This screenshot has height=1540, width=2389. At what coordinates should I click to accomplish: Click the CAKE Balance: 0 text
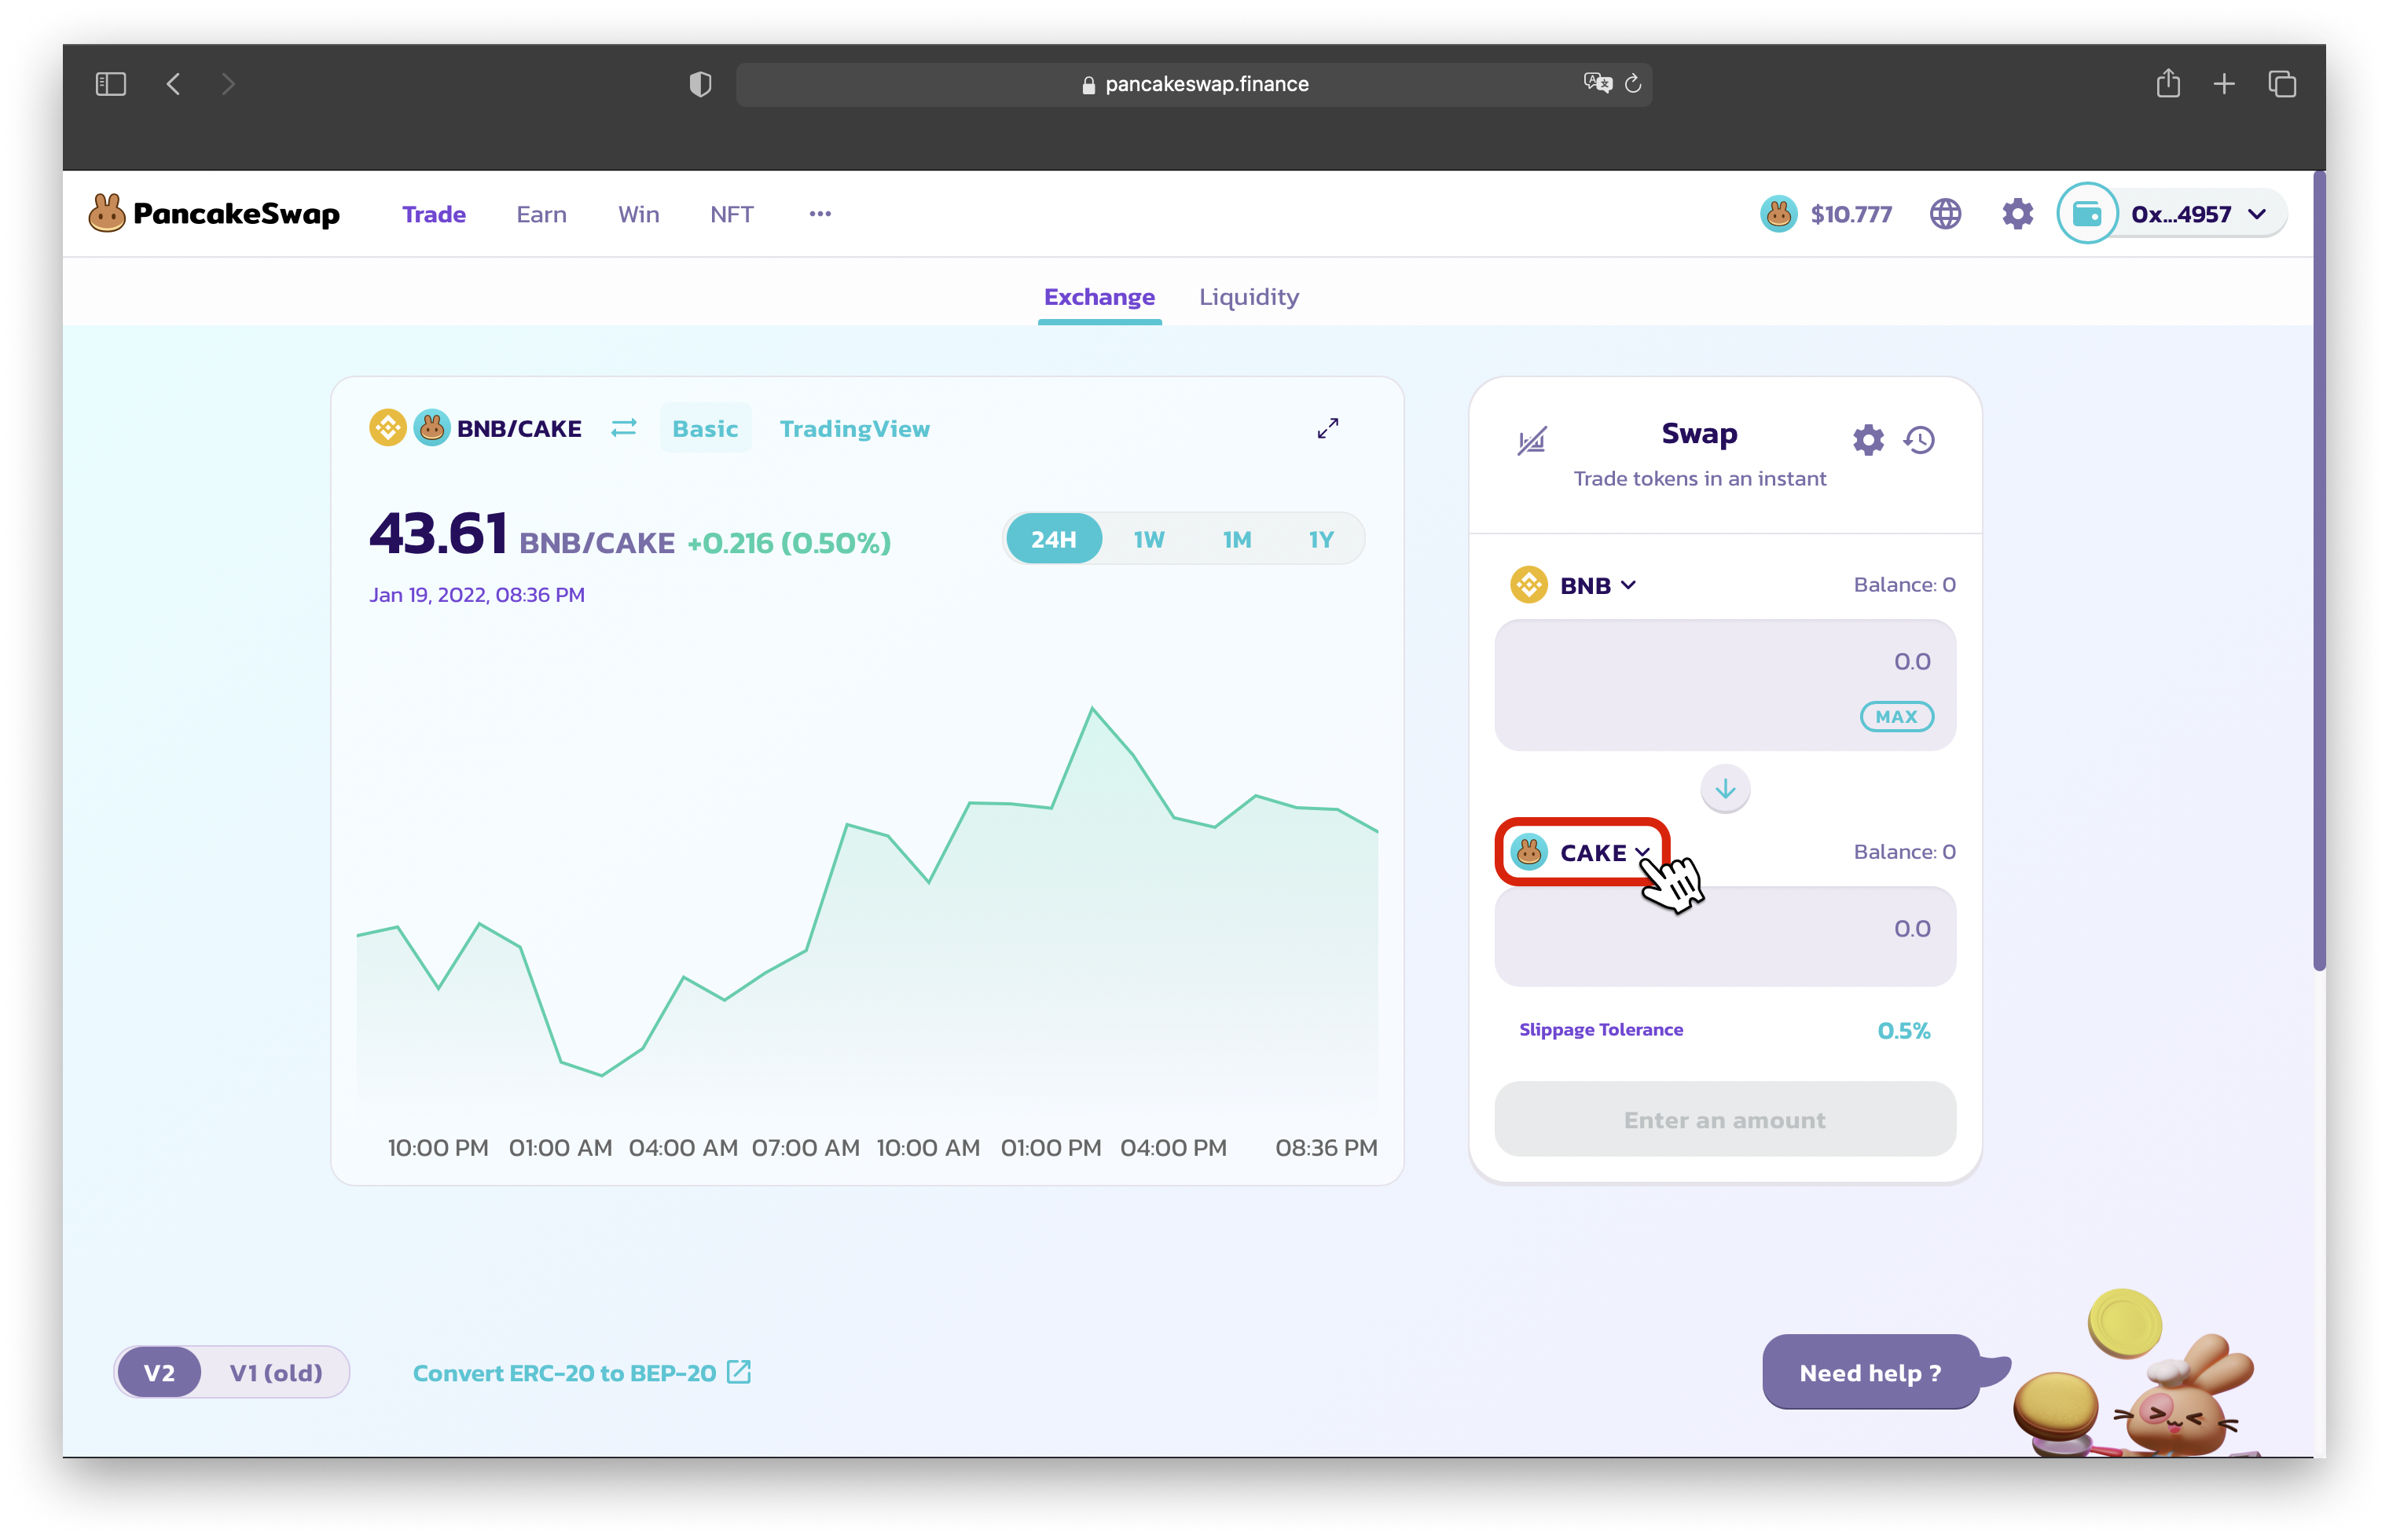pos(1904,852)
